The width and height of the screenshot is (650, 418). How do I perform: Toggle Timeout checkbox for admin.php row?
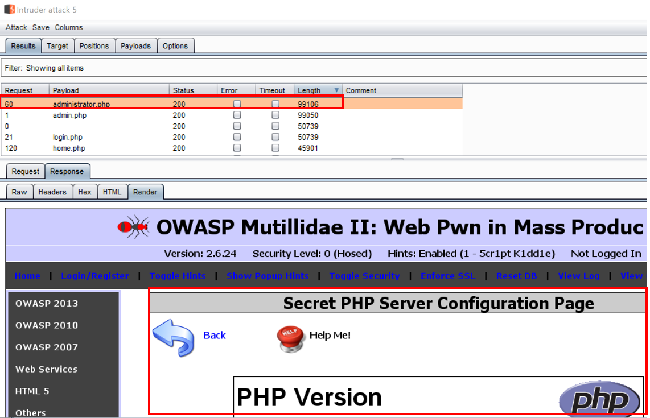pos(275,115)
